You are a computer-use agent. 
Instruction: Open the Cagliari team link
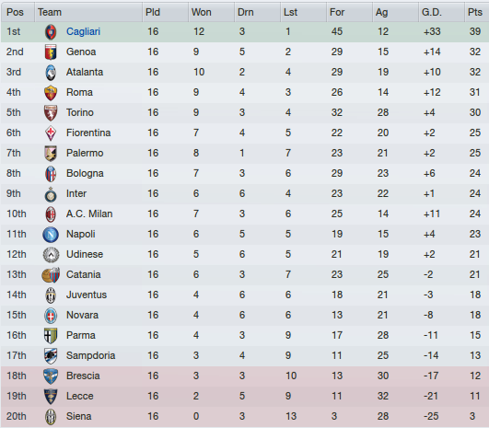(x=83, y=31)
